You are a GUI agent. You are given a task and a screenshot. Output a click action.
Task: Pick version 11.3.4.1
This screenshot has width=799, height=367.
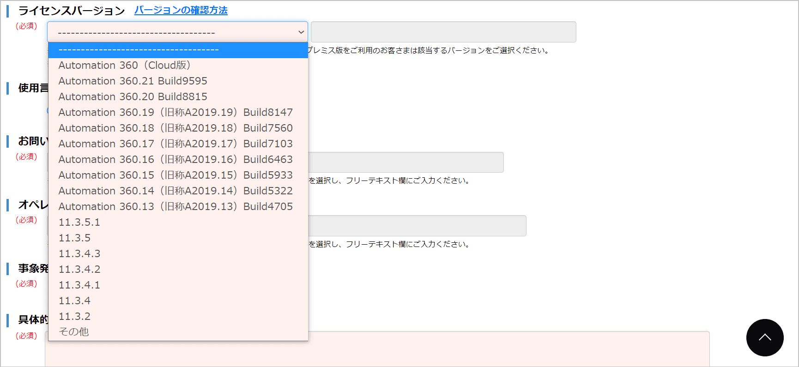[x=178, y=285]
